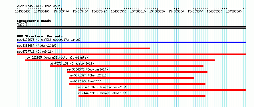Image resolution: width=254 pixels, height=107 pixels.
Task: Click ruler position 154583470
Action: [x=61, y=11]
